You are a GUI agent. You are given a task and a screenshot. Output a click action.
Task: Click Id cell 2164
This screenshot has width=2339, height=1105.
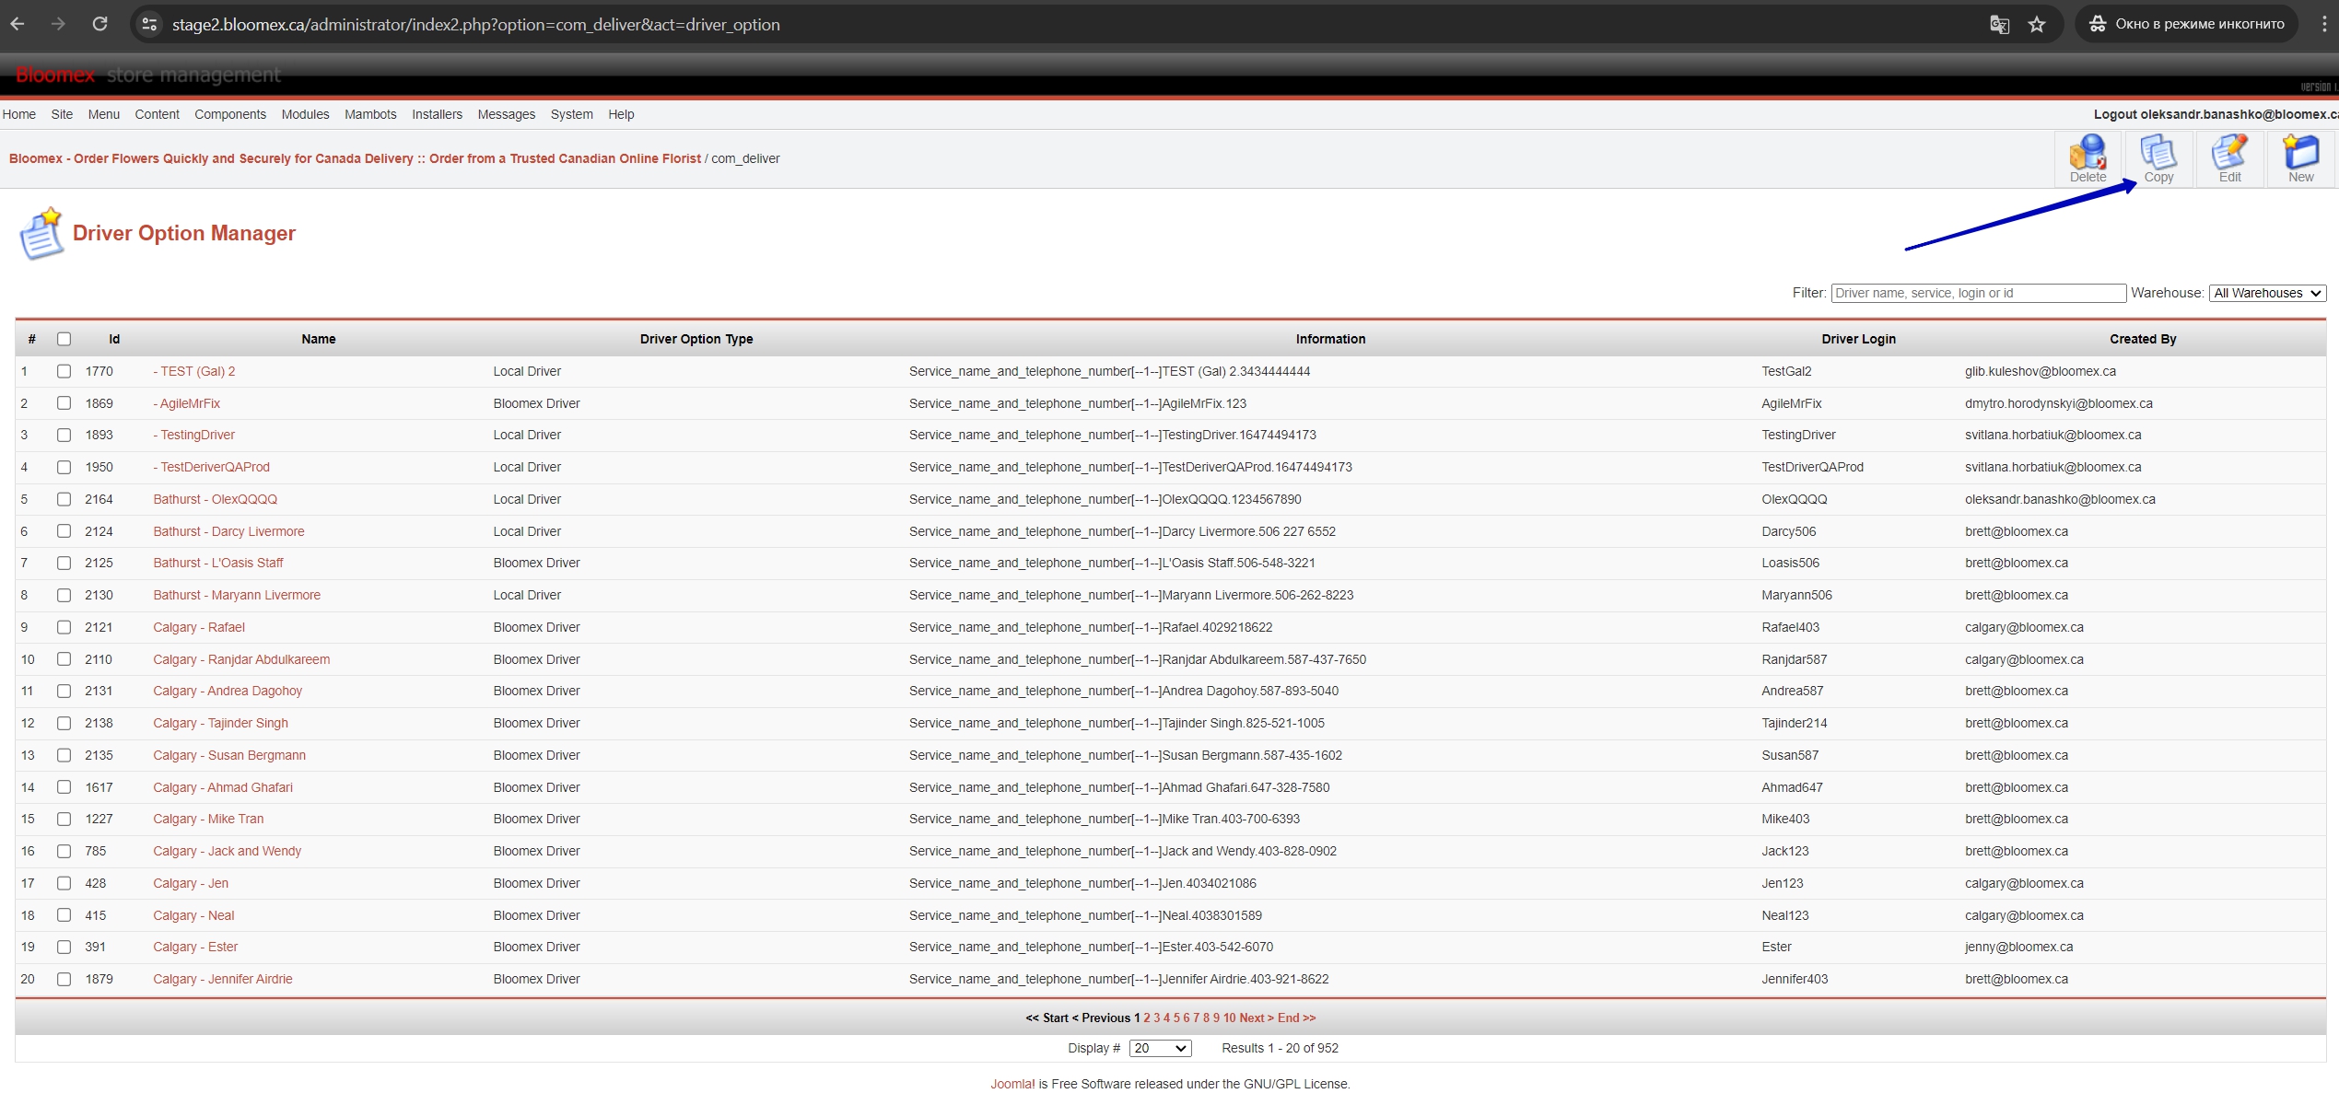point(99,499)
